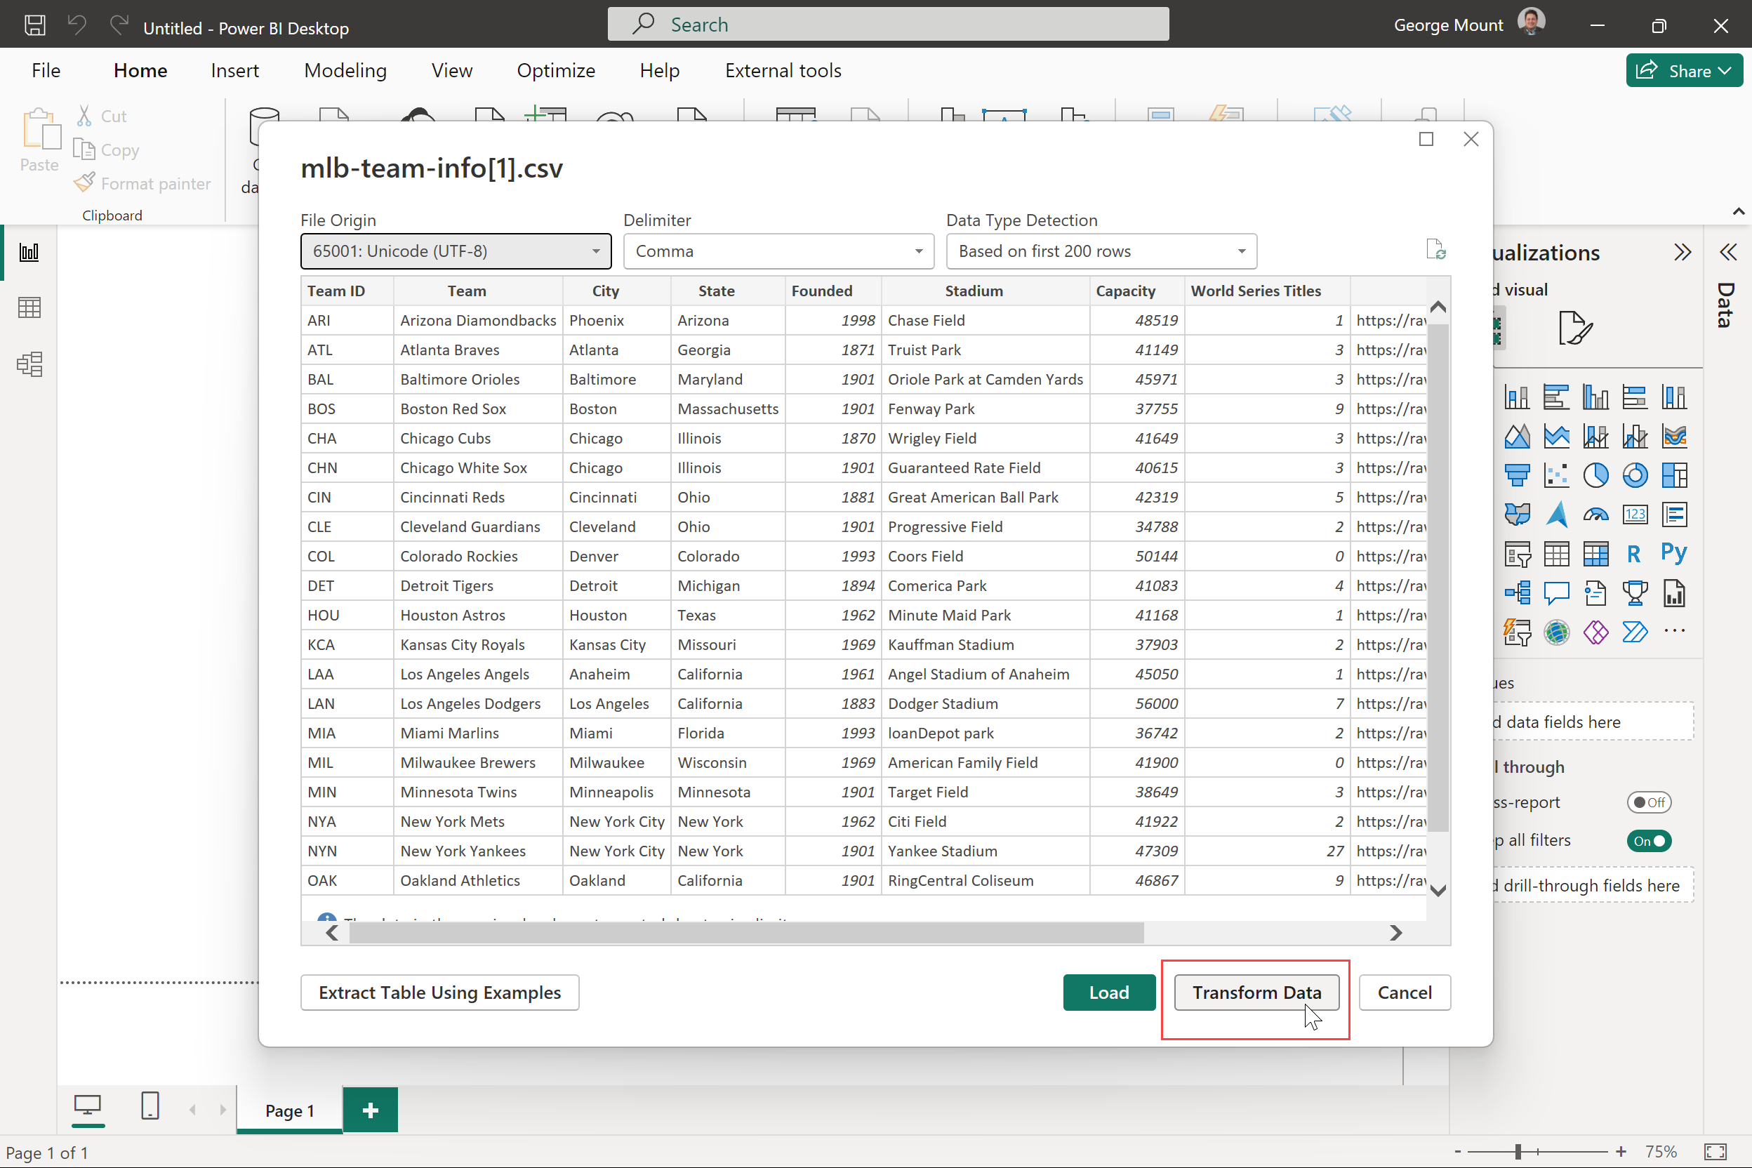Insert the gauge visual icon

pyautogui.click(x=1595, y=515)
